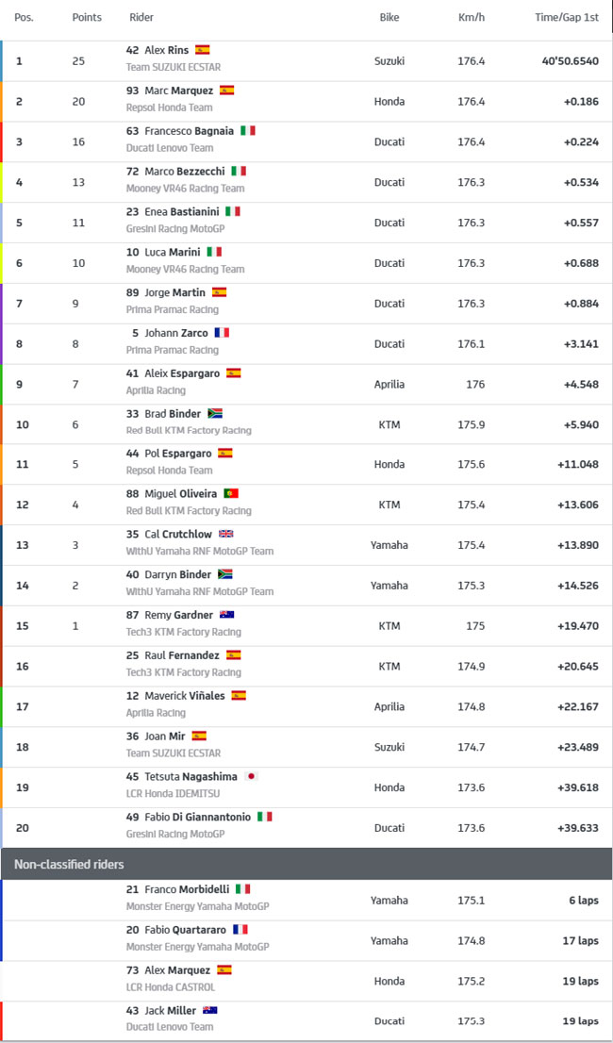Click the Australian flag beside Remy Gardner
This screenshot has width=613, height=1043.
point(226,615)
